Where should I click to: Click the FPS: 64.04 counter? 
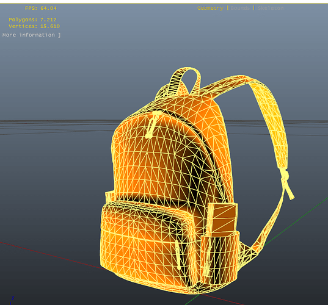40,8
